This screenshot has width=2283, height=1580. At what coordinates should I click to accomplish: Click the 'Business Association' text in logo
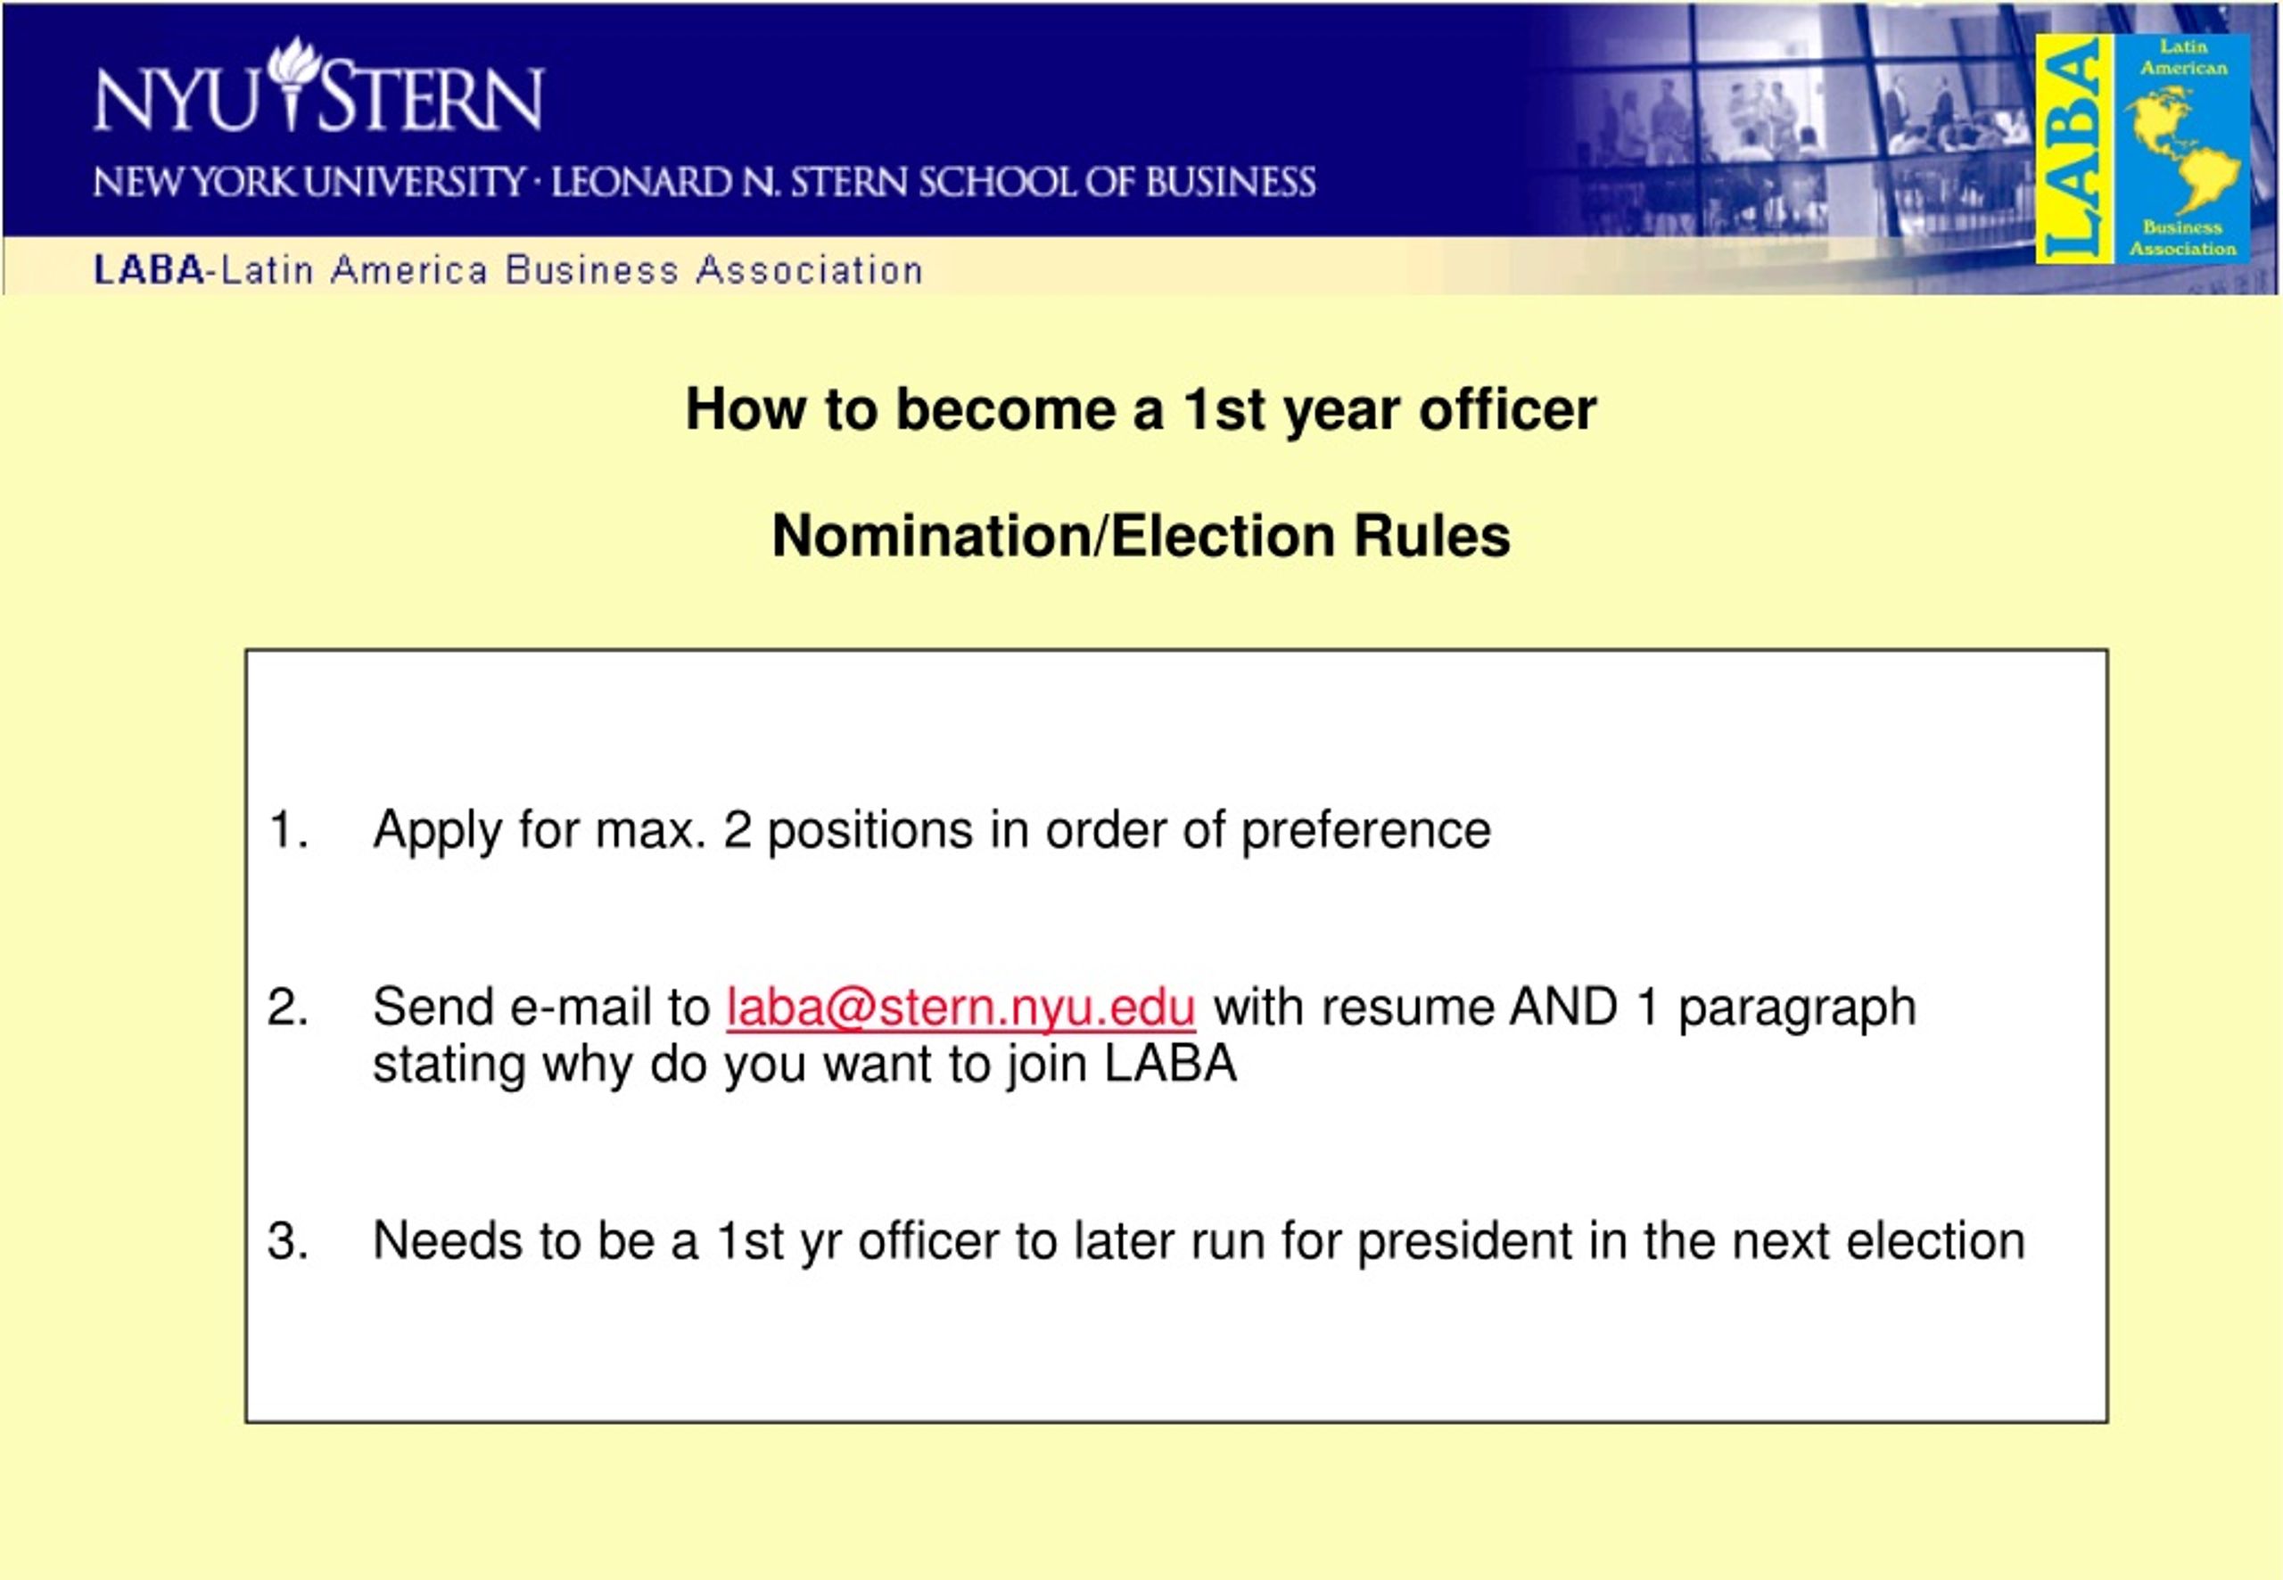coord(2183,237)
